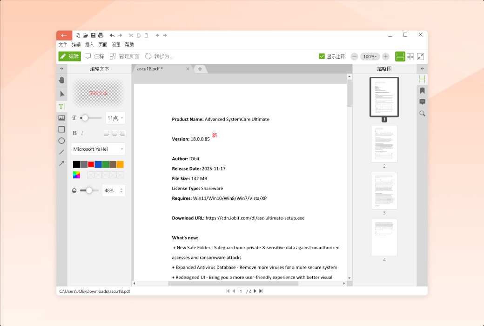Uncheck the 显示注释 checkbox

(322, 56)
